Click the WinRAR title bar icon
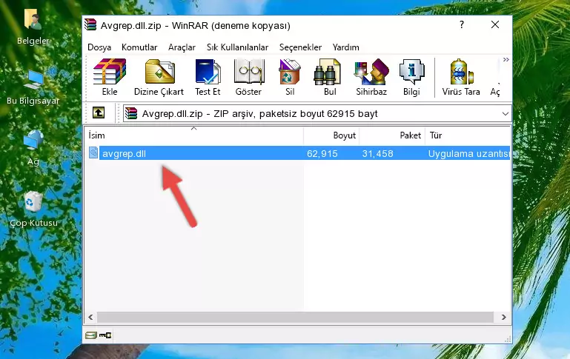 coord(90,24)
